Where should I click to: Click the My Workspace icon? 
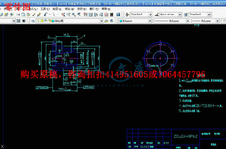coord(24,21)
